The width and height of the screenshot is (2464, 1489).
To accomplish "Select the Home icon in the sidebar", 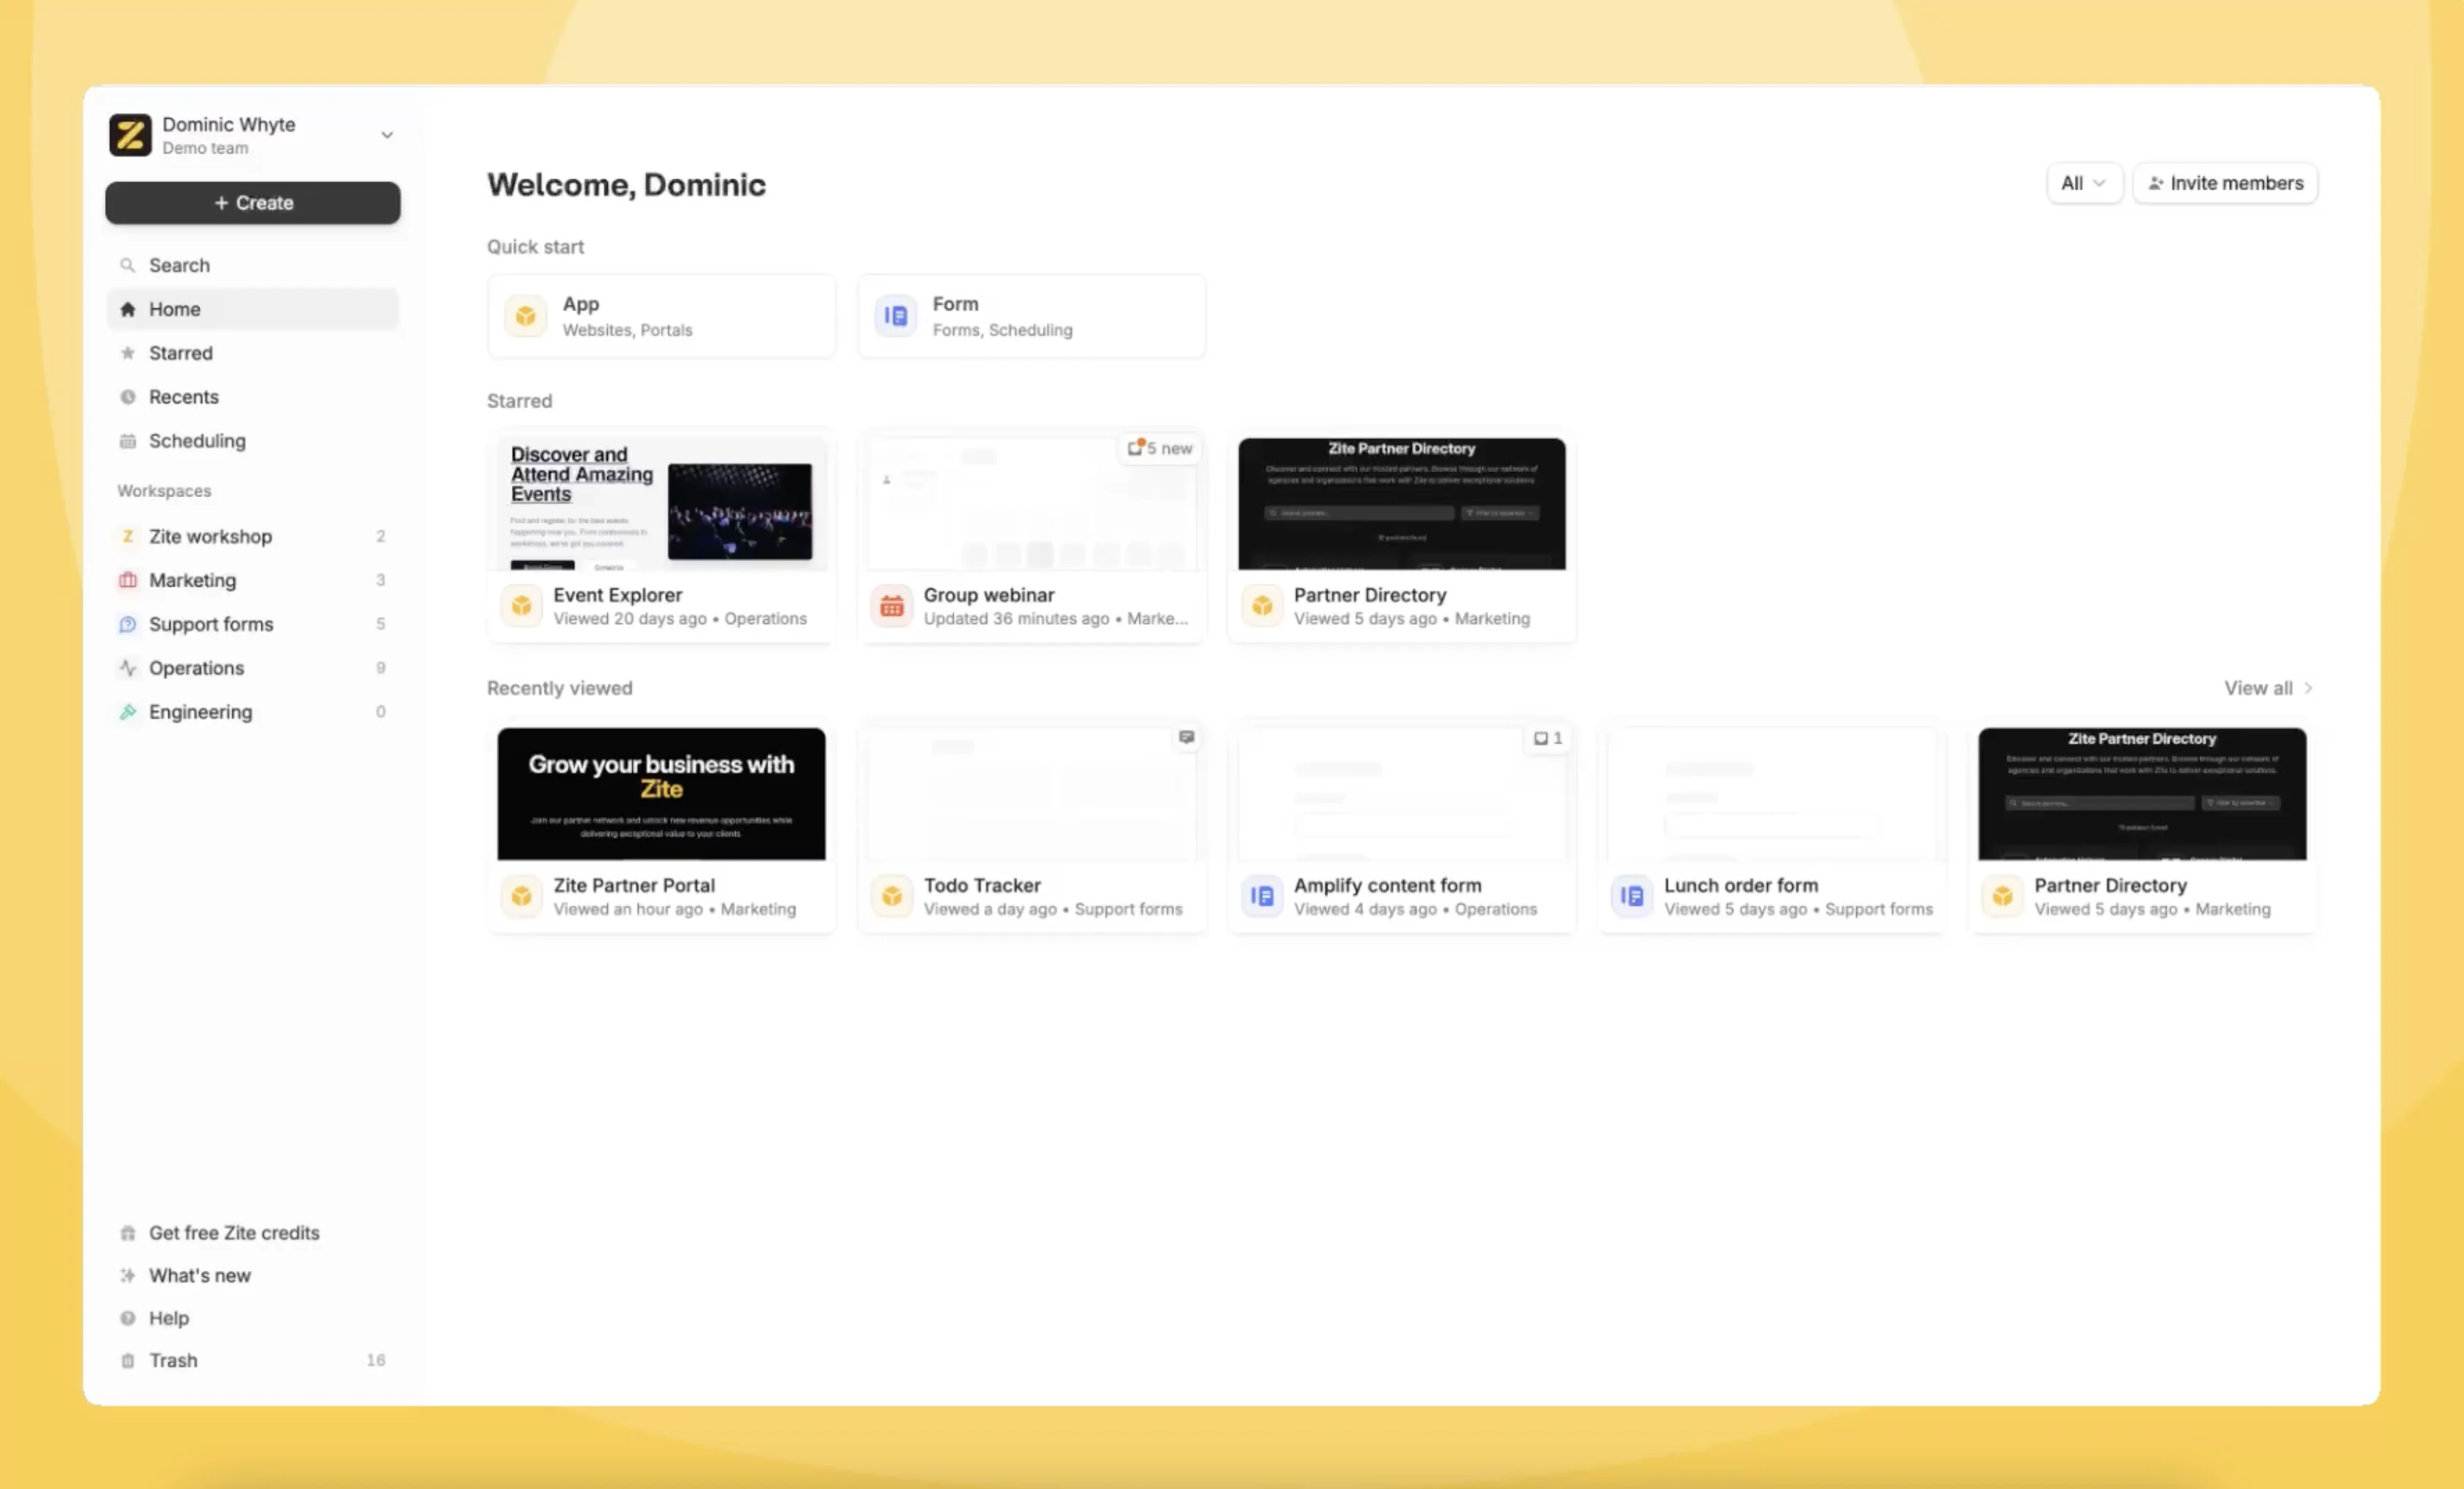I will pos(127,308).
